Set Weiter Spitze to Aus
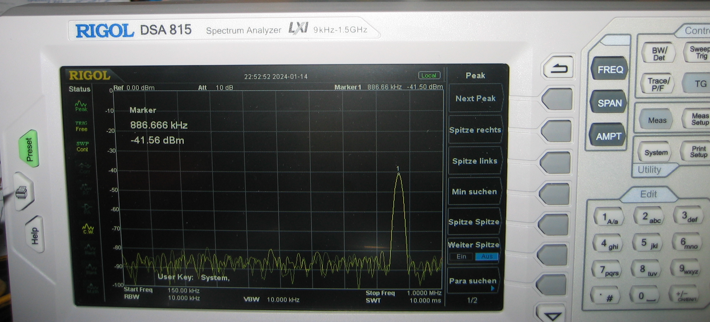 click(487, 256)
